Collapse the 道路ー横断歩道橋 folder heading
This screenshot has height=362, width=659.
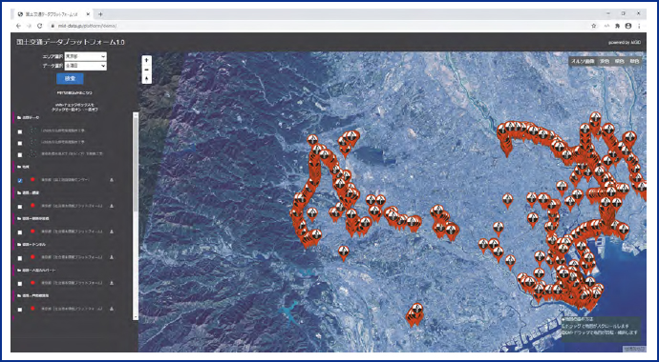[x=33, y=219]
